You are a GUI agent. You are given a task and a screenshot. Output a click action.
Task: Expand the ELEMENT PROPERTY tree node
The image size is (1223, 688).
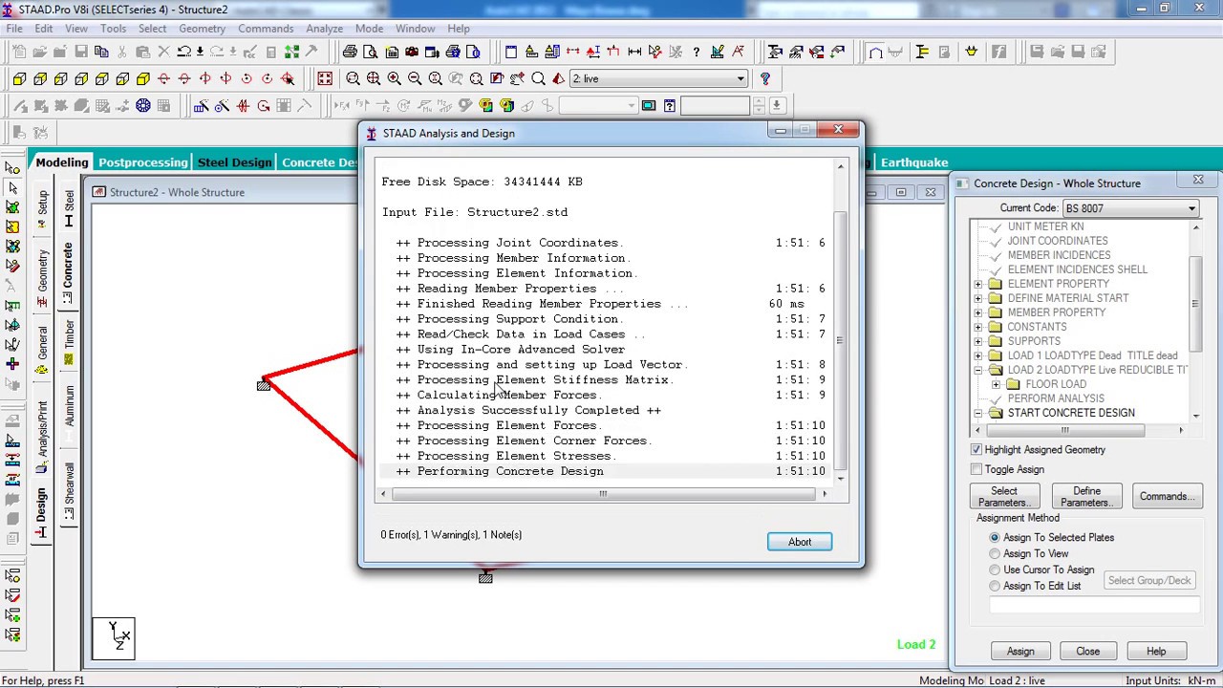click(978, 284)
